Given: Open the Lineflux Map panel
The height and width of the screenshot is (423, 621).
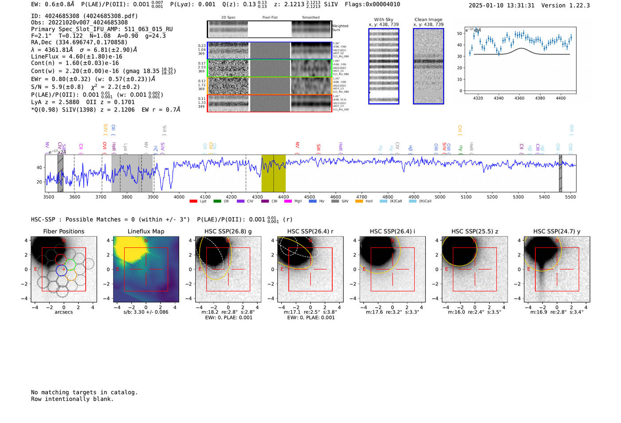Looking at the screenshot, I should coord(146,269).
